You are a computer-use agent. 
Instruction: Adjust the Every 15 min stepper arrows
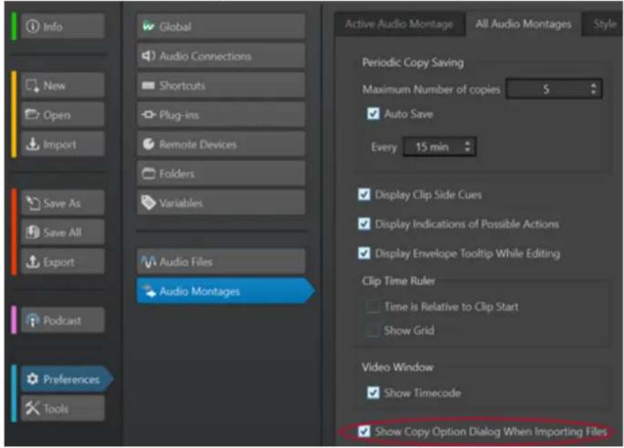pyautogui.click(x=467, y=147)
